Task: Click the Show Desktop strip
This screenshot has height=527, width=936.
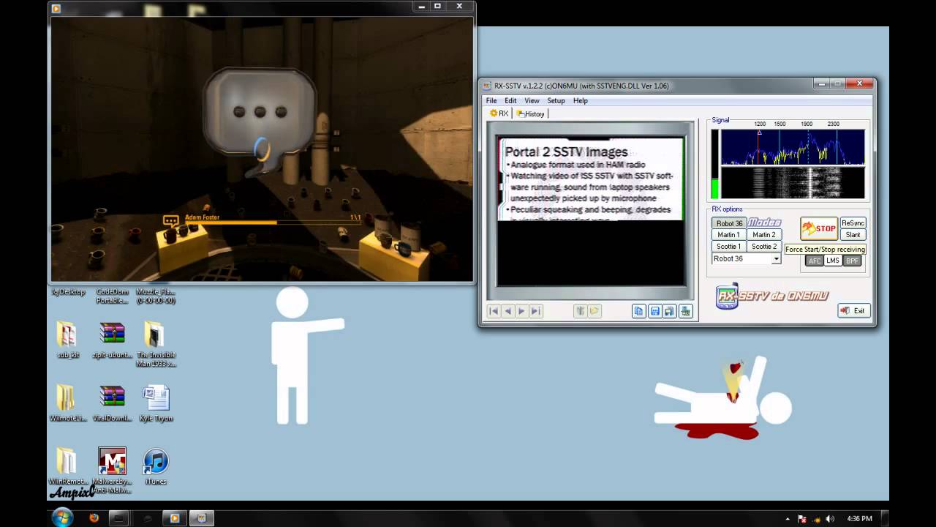Action: [885, 517]
